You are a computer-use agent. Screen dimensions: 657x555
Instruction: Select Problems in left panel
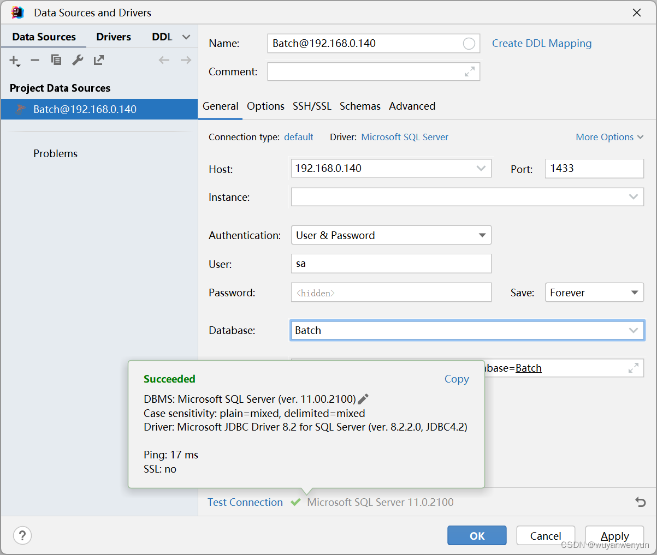point(55,153)
